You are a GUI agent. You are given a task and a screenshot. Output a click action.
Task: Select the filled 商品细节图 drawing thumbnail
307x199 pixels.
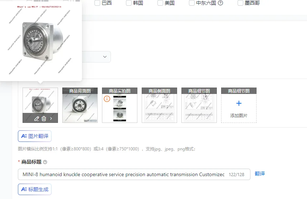pyautogui.click(x=199, y=105)
